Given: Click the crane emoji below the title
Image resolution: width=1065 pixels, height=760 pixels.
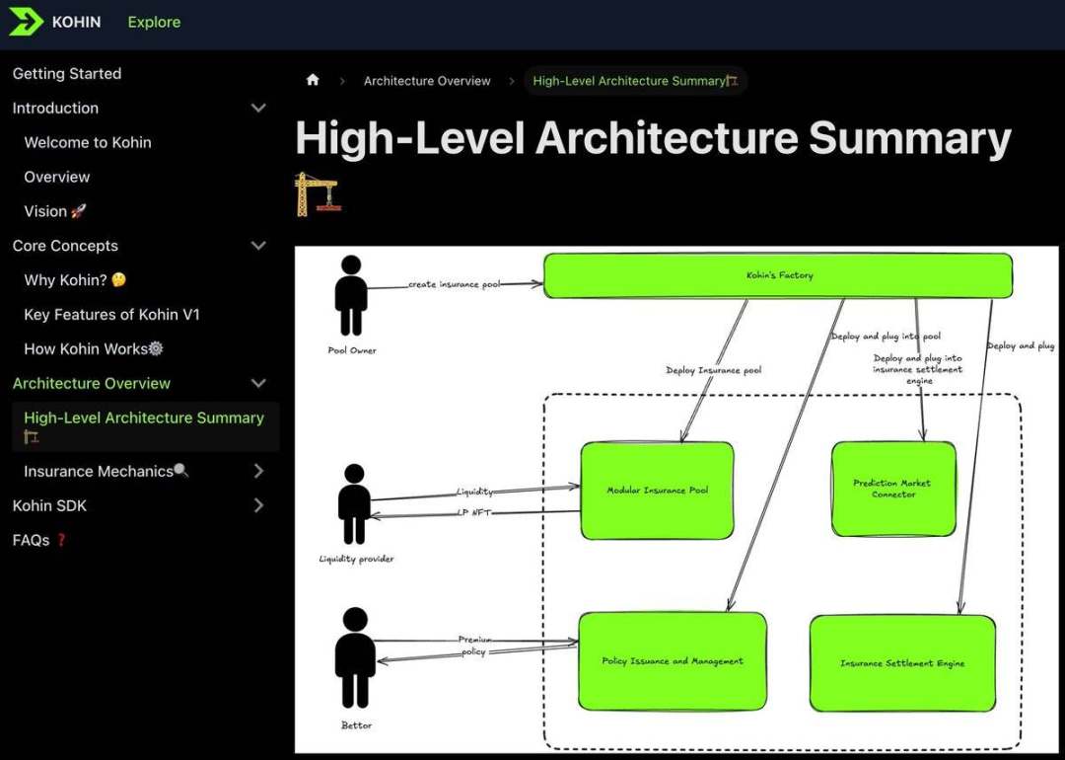Looking at the screenshot, I should pos(317,193).
